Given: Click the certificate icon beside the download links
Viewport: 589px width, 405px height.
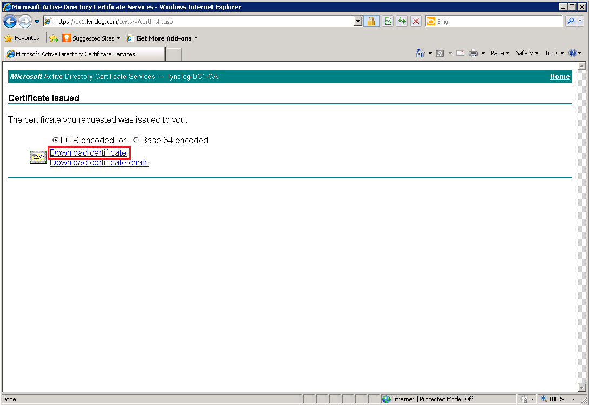Looking at the screenshot, I should pos(38,157).
